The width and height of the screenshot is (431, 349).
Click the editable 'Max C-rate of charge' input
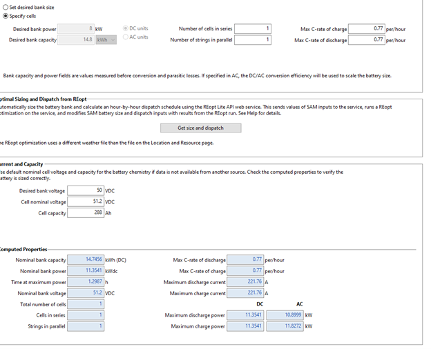point(367,29)
